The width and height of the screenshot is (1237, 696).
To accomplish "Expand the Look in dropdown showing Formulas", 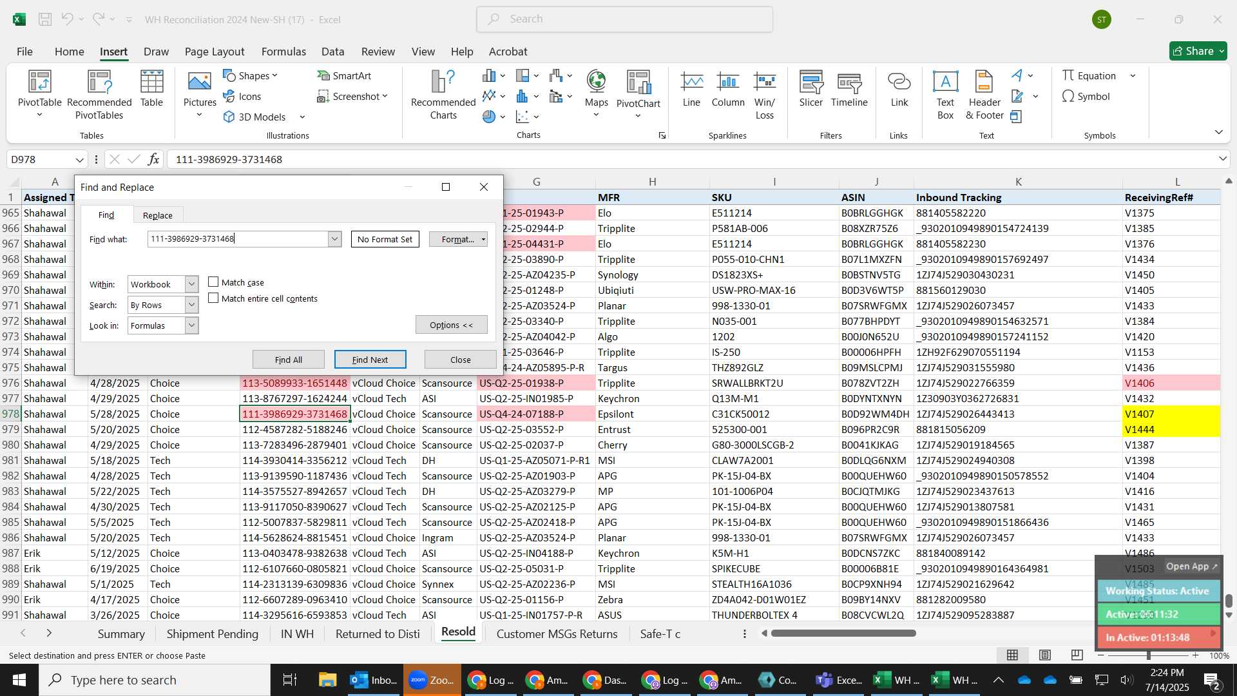I will coord(191,325).
